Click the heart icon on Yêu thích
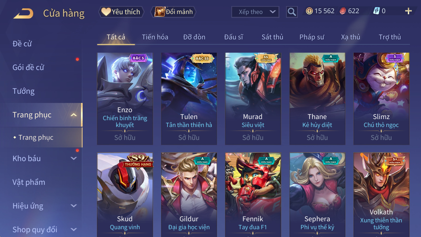 [106, 12]
